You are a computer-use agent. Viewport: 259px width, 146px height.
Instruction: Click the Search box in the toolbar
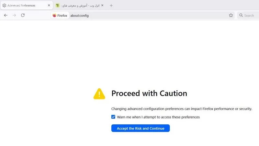(248, 16)
